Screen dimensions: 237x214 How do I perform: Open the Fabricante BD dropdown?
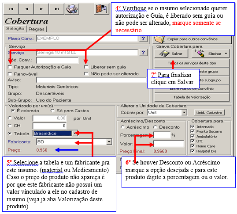(x=109, y=142)
